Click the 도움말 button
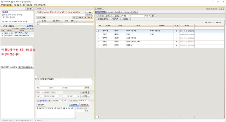This screenshot has width=226, height=122. [89, 12]
